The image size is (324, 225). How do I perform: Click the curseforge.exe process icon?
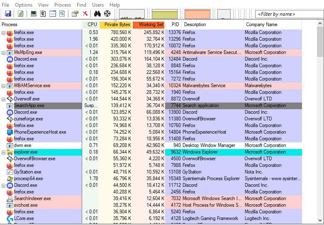coord(10,119)
